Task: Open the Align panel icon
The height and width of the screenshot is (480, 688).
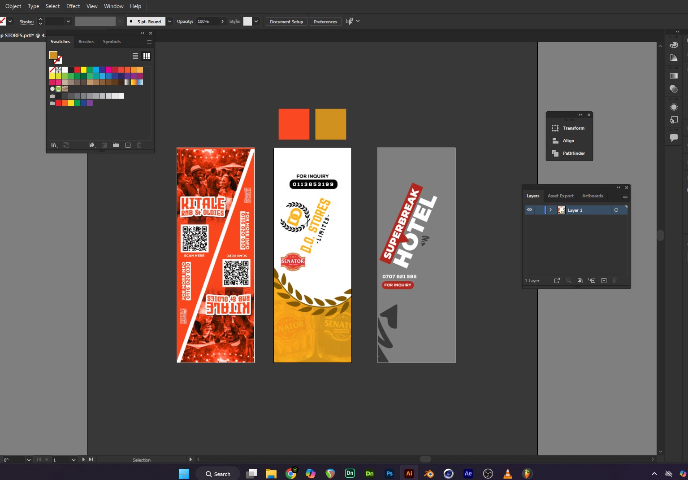Action: coord(555,140)
